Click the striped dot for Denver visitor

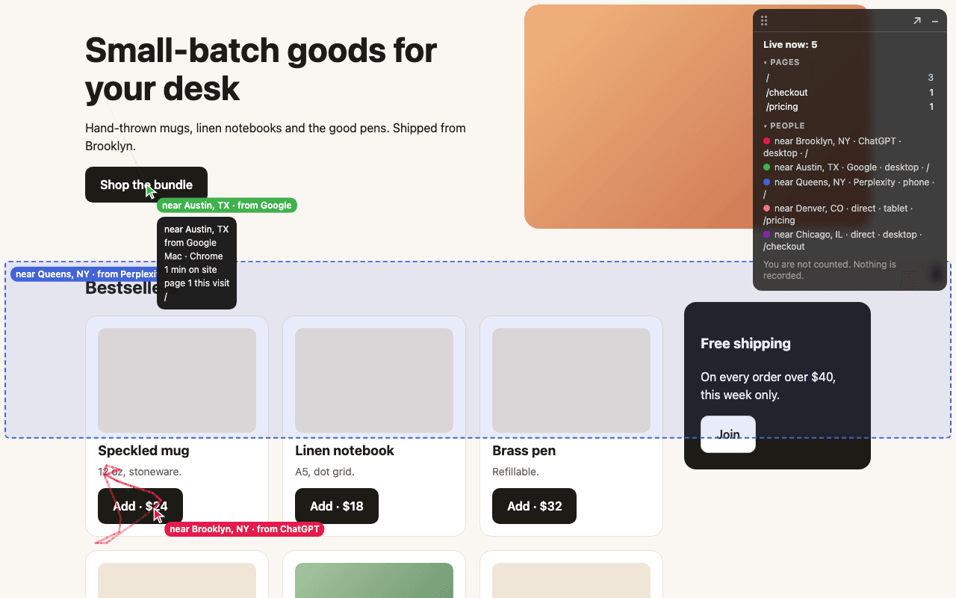click(x=766, y=209)
